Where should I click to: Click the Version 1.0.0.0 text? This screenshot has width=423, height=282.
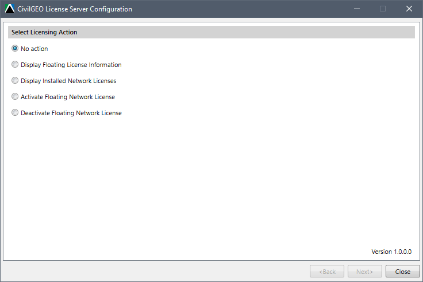click(x=391, y=252)
